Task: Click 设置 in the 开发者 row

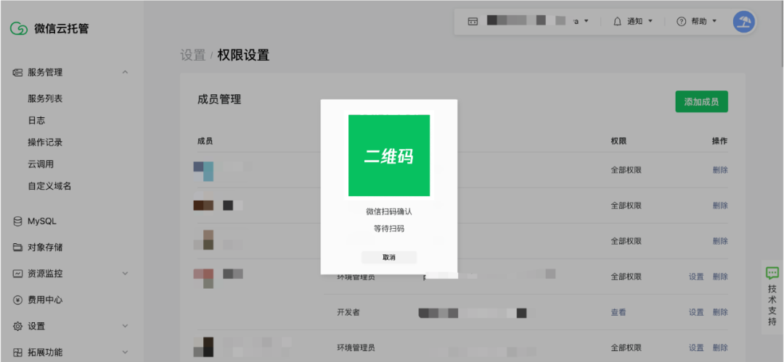Action: pos(696,312)
